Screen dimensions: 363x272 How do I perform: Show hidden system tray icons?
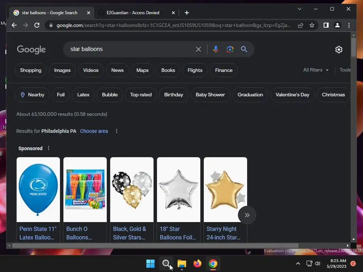298,263
